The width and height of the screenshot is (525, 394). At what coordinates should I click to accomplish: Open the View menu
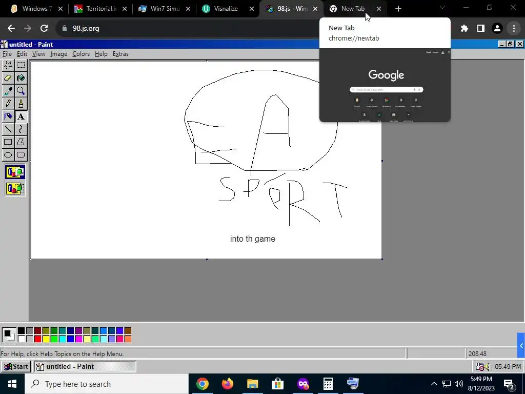(38, 54)
